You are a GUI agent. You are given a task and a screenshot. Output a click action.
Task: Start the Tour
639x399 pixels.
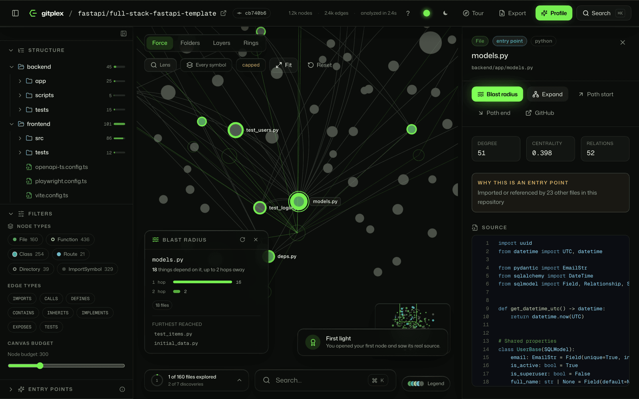tap(473, 13)
